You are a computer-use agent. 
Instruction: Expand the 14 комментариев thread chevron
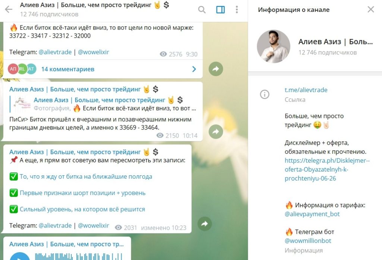(194, 69)
